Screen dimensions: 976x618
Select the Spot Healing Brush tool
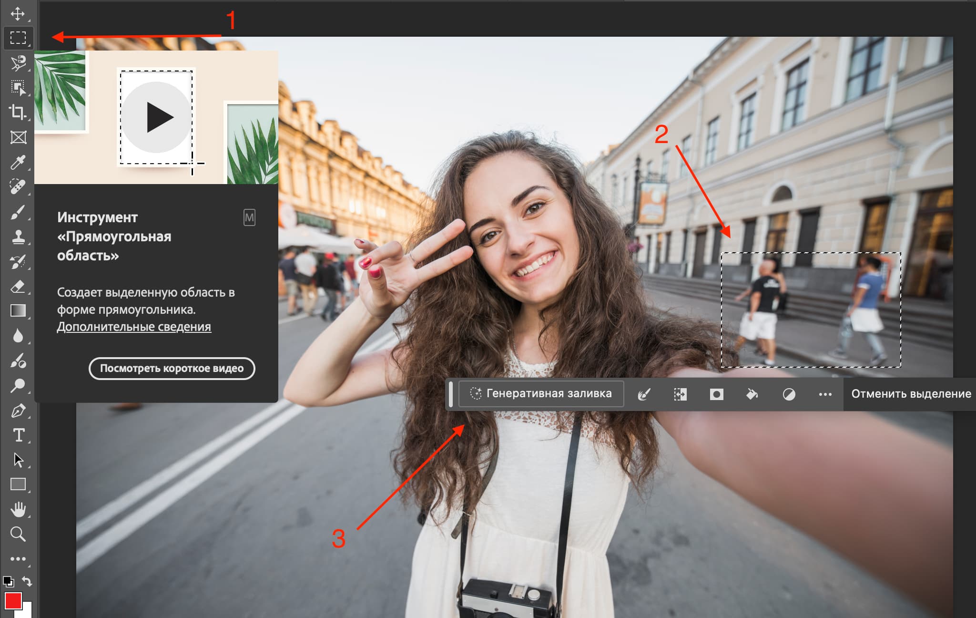pos(18,186)
